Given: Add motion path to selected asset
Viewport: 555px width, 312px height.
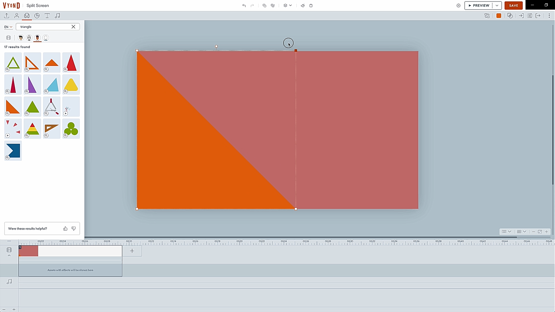Looking at the screenshot, I should [530, 16].
